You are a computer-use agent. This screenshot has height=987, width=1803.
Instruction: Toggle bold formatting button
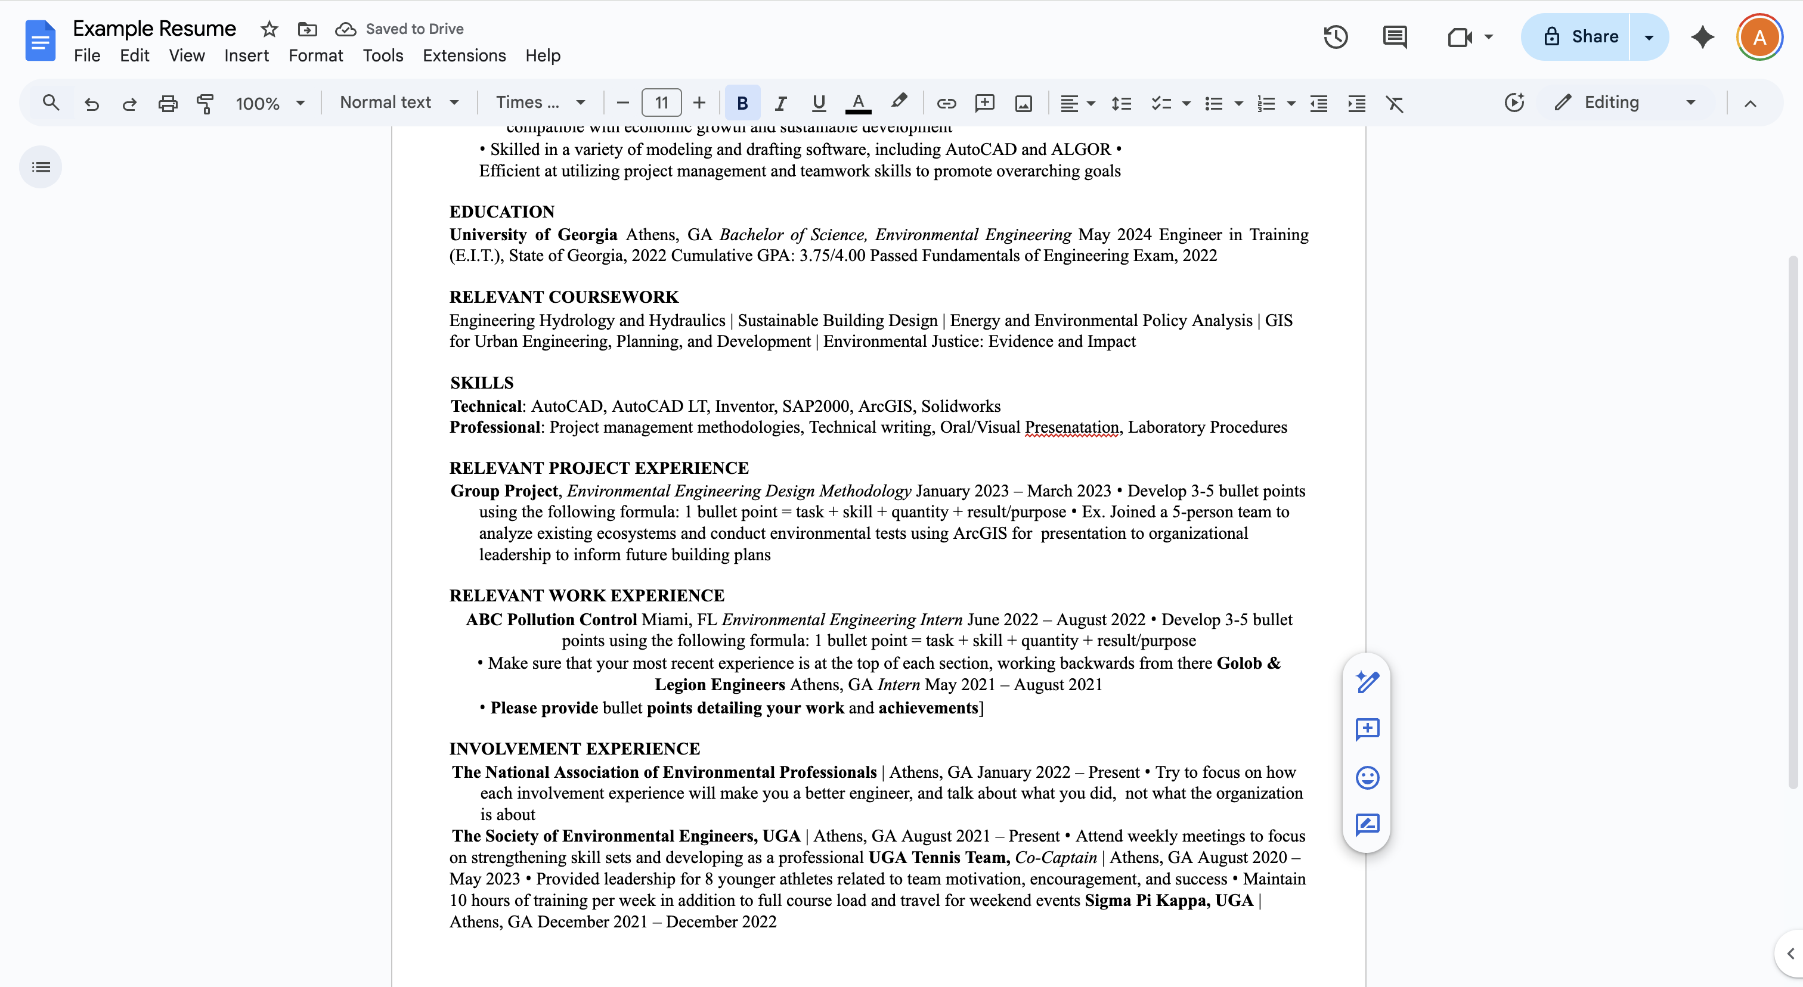pyautogui.click(x=742, y=104)
